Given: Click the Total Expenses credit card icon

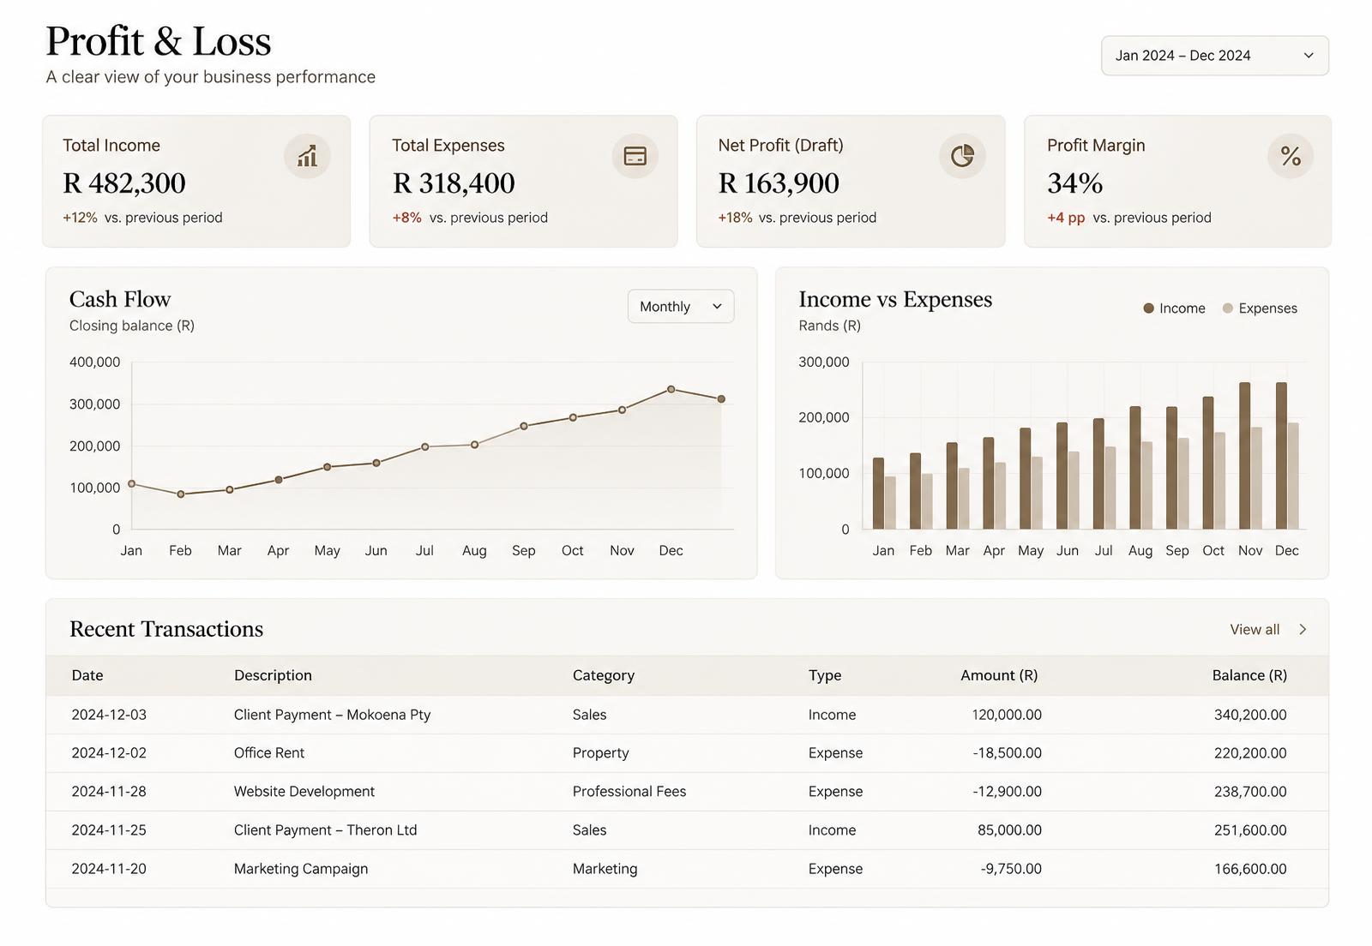Looking at the screenshot, I should 635,156.
